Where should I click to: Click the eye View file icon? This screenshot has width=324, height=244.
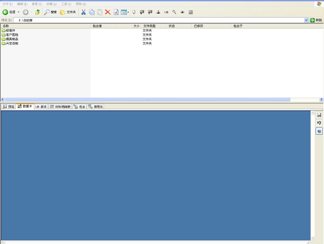[183, 12]
